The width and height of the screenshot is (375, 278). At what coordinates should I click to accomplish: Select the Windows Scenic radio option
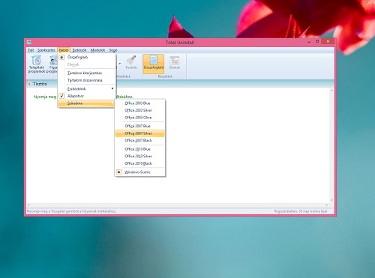point(140,172)
